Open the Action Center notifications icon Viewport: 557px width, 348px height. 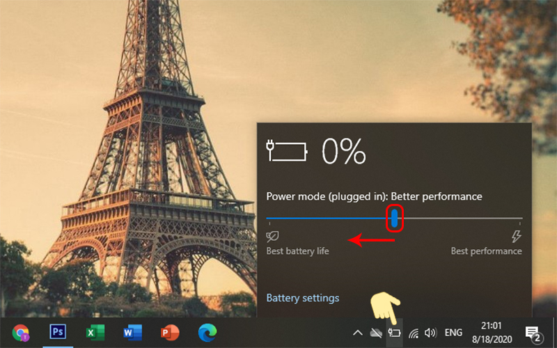pos(533,333)
